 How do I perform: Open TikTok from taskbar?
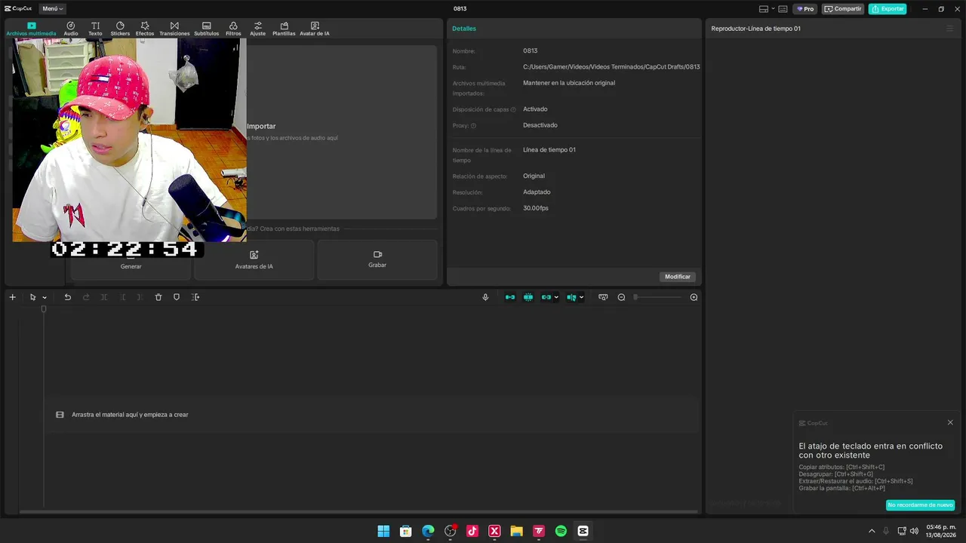click(472, 531)
